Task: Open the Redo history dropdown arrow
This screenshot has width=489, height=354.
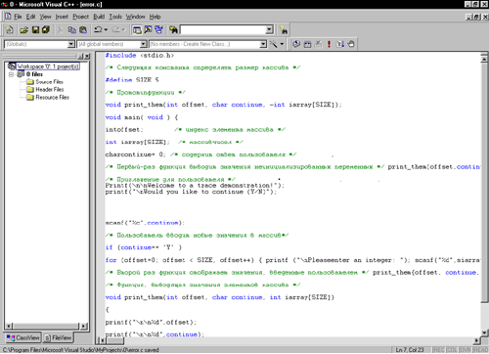Action: [123, 30]
